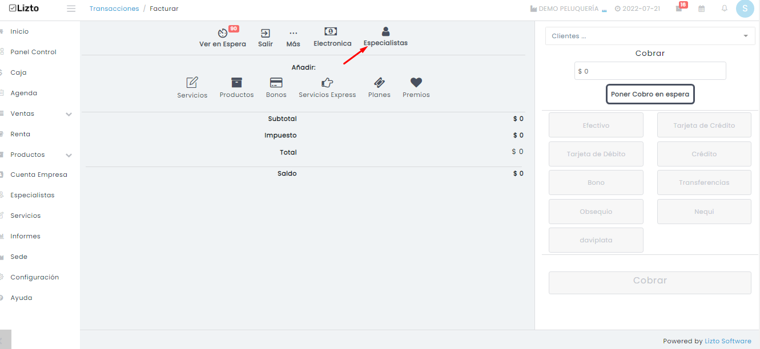The width and height of the screenshot is (760, 349).
Task: Toggle the hamburger sidebar menu
Action: [x=71, y=9]
